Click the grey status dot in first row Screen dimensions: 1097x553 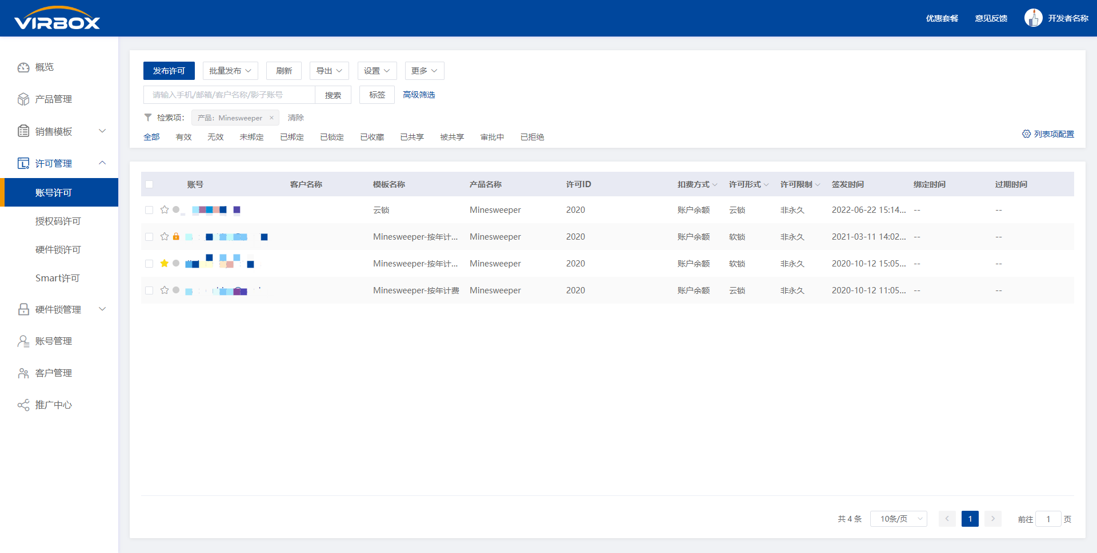click(x=176, y=209)
